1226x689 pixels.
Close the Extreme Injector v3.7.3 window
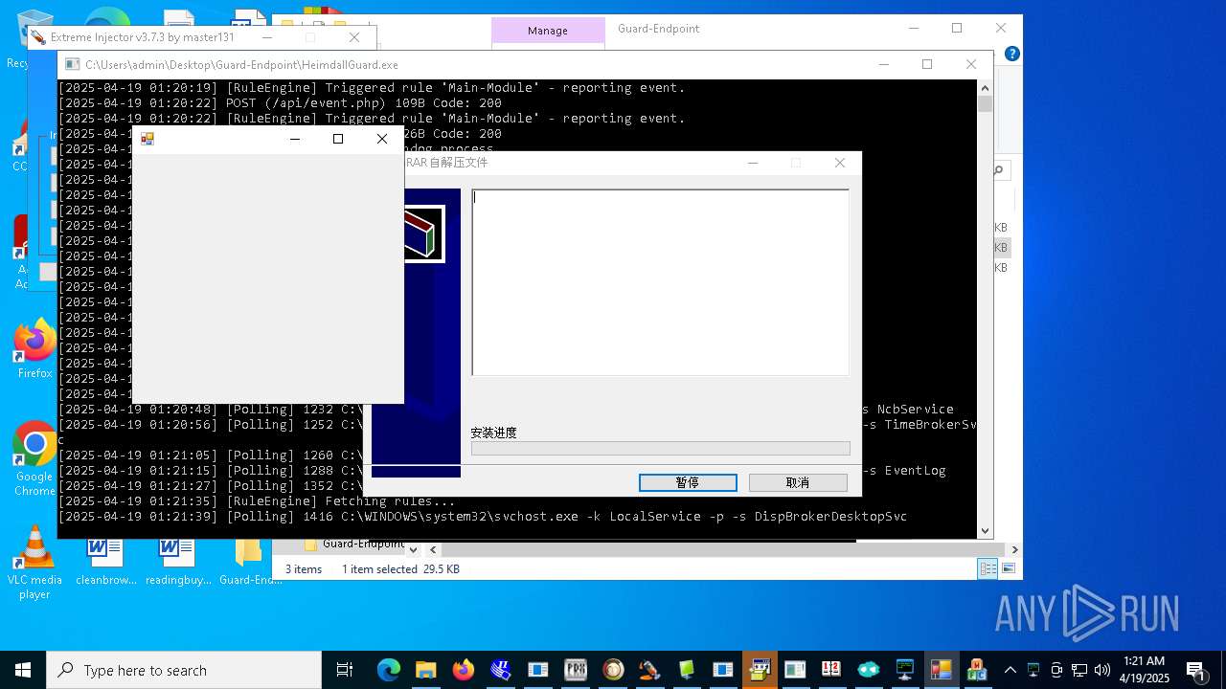tap(354, 37)
